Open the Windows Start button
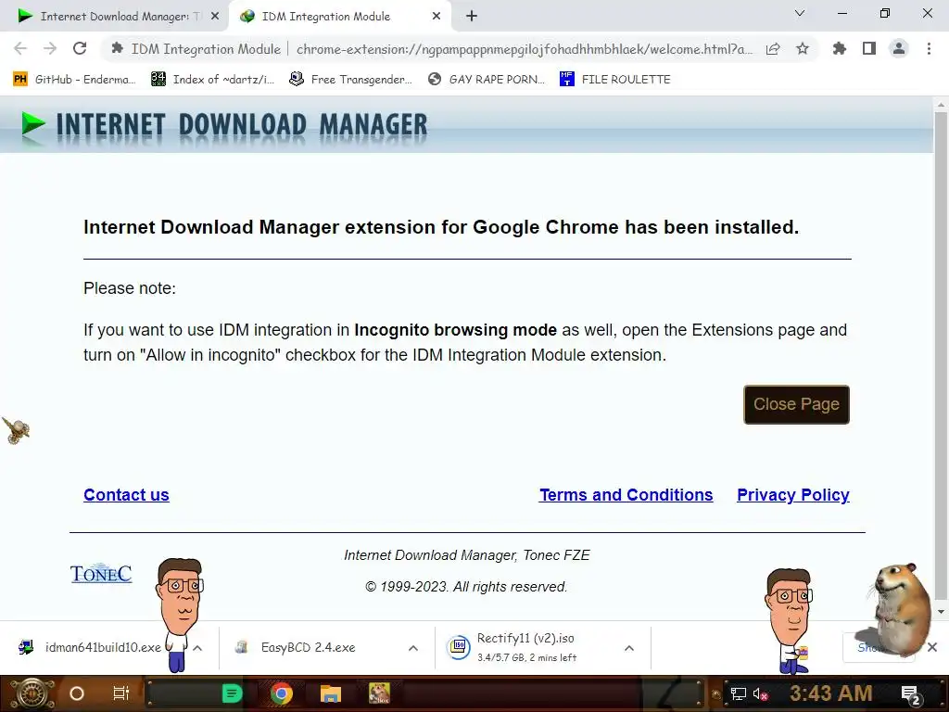 pyautogui.click(x=32, y=693)
